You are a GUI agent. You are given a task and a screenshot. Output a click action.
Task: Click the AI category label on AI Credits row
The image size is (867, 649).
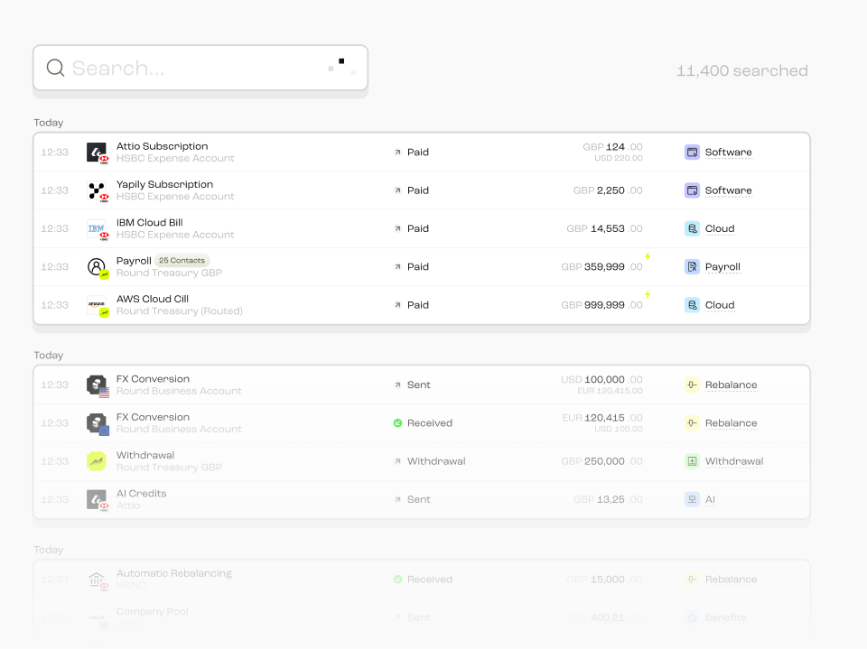tap(710, 499)
